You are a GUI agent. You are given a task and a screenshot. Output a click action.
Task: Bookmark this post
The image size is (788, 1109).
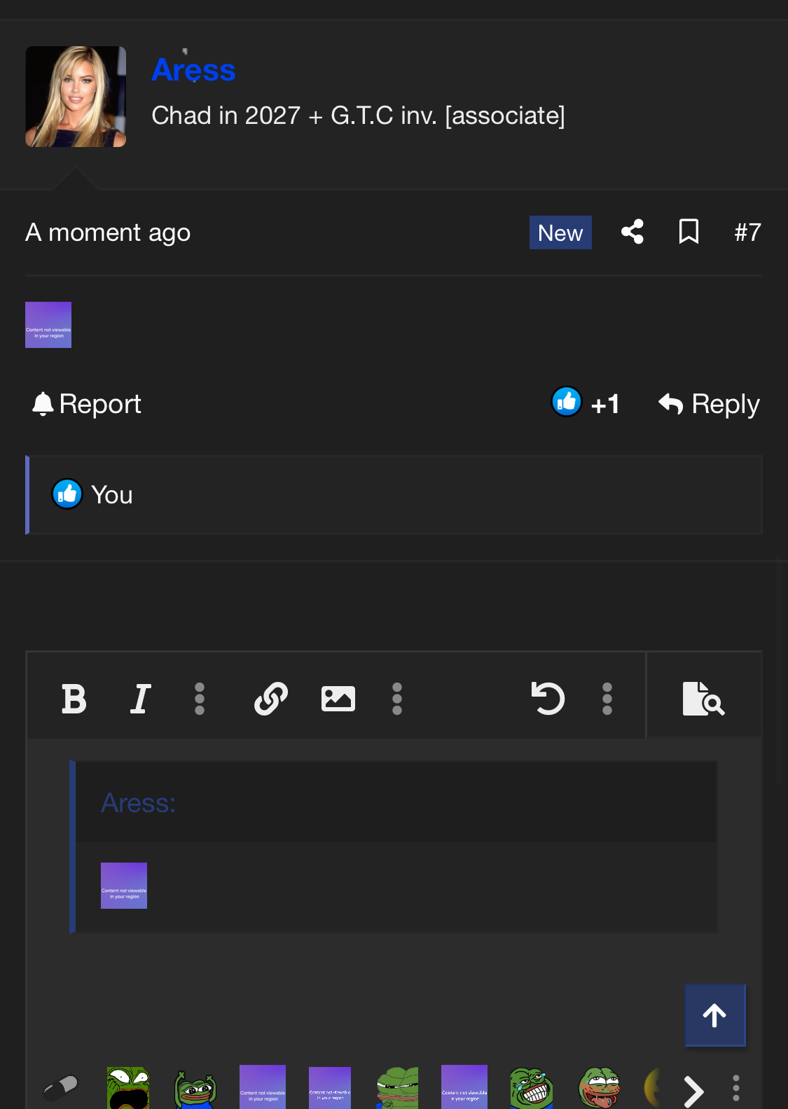coord(689,232)
